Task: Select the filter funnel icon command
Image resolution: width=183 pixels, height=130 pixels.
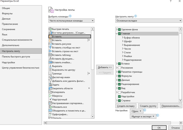Action: 50,81
